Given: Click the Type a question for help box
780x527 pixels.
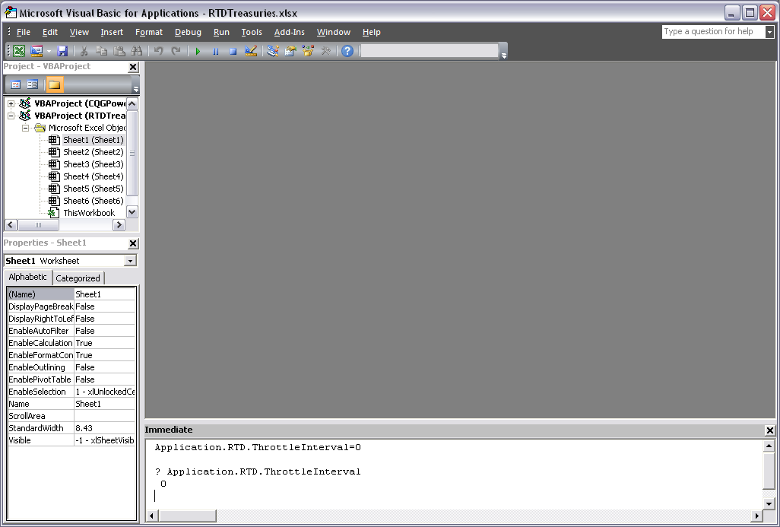Looking at the screenshot, I should click(x=712, y=32).
